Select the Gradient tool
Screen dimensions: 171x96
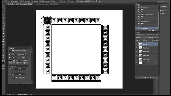coord(3,37)
